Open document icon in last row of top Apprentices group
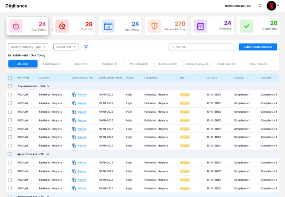285x197 pixels. click(74, 145)
